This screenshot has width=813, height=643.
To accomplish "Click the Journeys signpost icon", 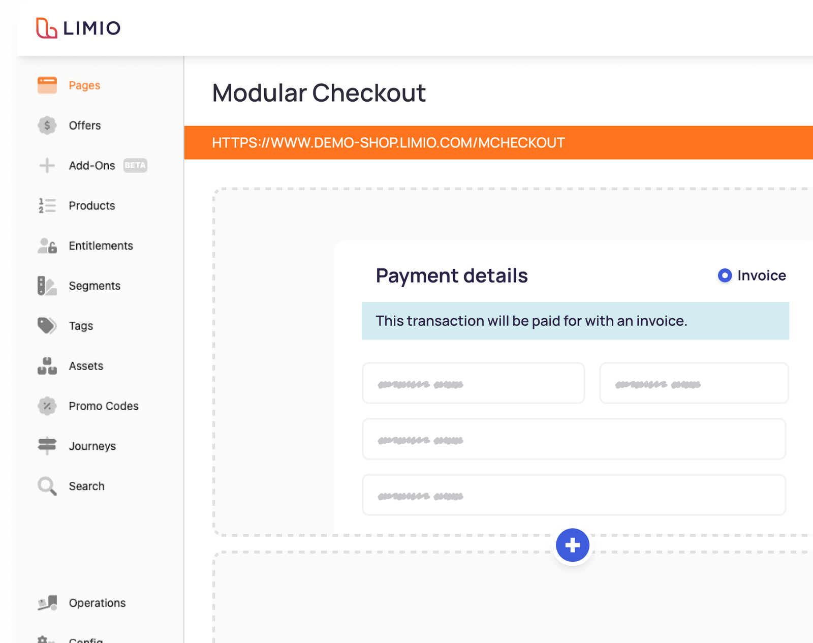I will pyautogui.click(x=47, y=446).
